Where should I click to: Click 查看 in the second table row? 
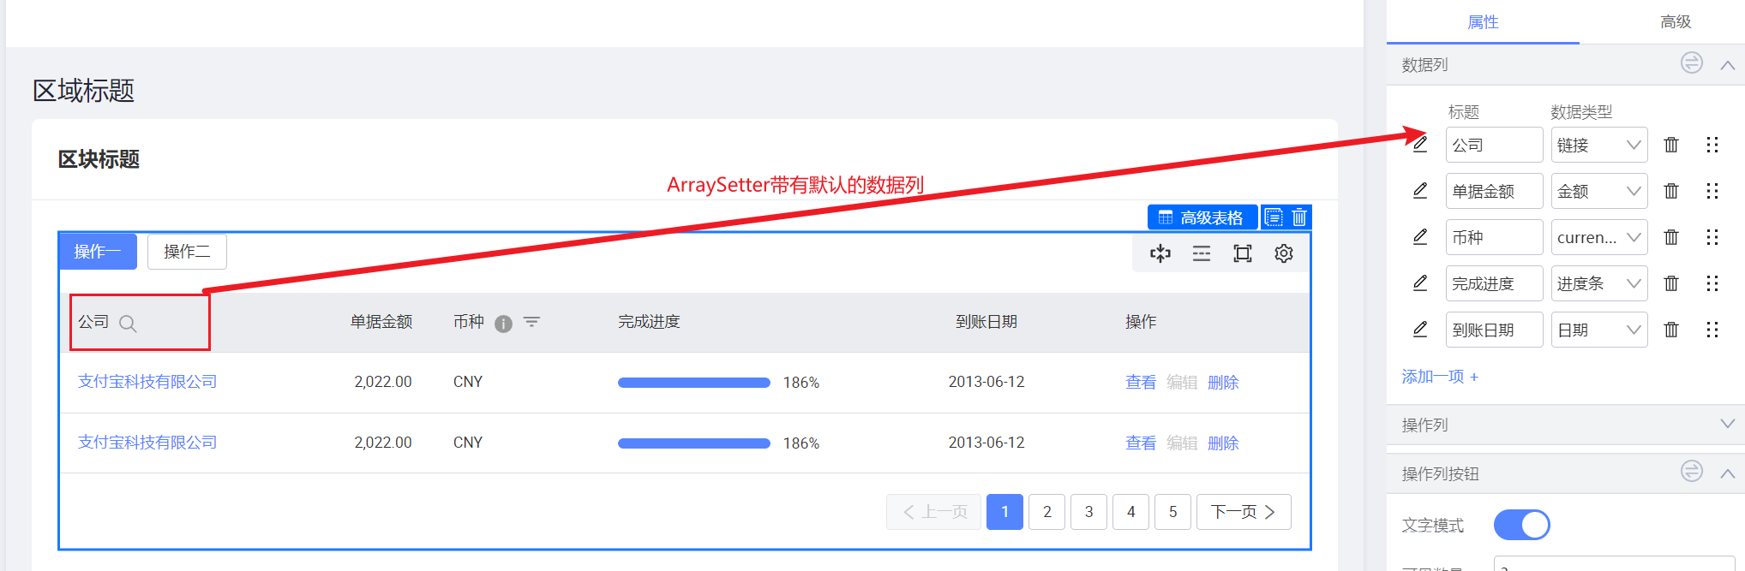tap(1141, 443)
